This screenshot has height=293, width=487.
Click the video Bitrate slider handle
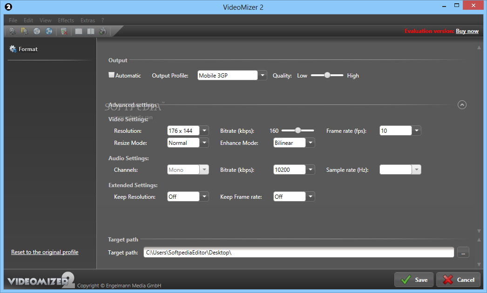[298, 130]
